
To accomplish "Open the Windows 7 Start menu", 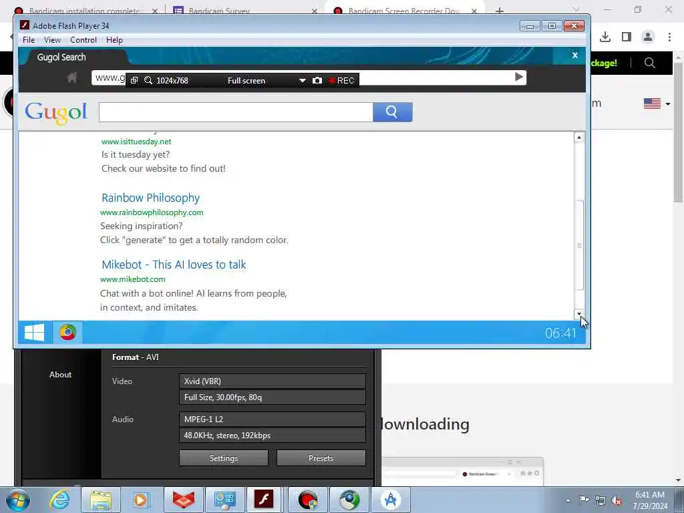I will pos(18,500).
